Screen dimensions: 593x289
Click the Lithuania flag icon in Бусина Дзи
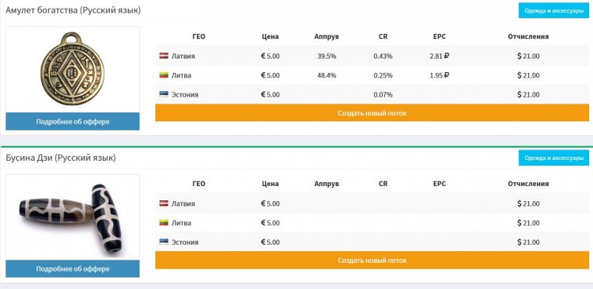(164, 222)
